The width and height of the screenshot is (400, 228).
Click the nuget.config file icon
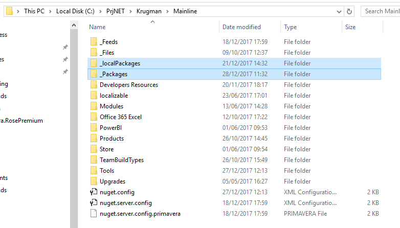point(94,192)
